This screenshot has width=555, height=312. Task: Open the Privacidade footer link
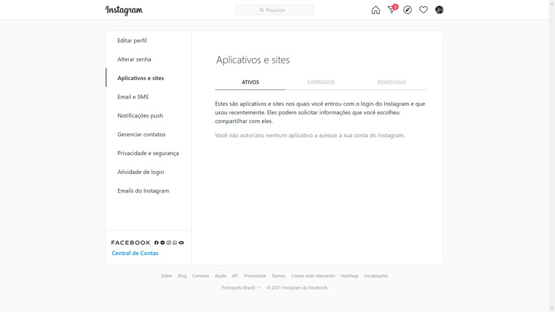pyautogui.click(x=255, y=275)
